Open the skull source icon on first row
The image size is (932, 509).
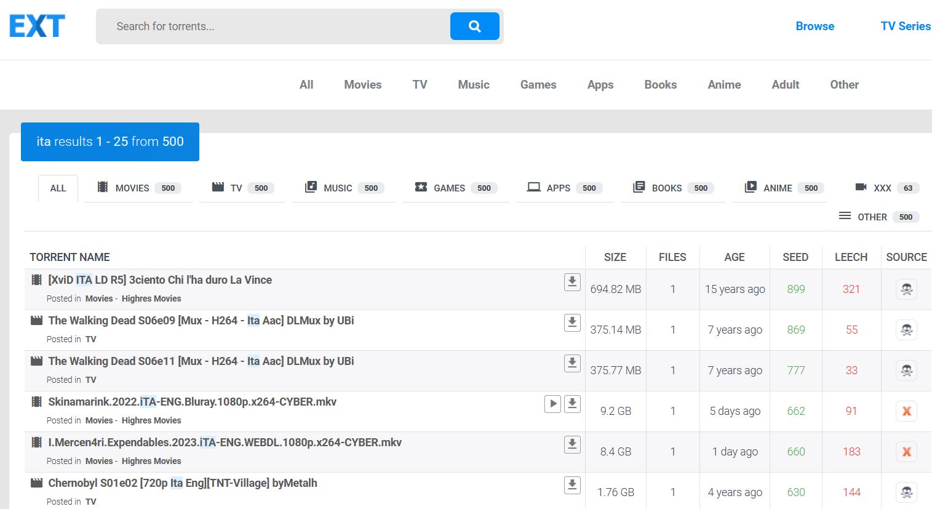pyautogui.click(x=906, y=289)
